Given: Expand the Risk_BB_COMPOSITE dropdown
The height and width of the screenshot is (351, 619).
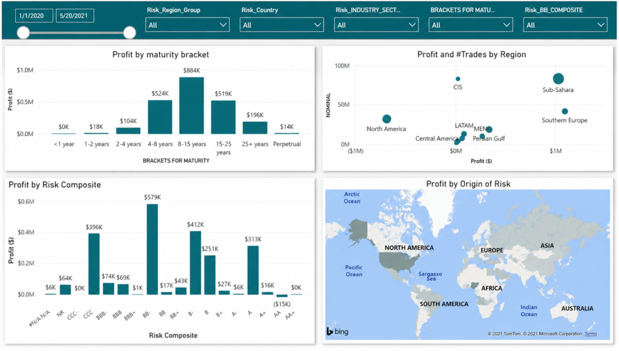Looking at the screenshot, I should tap(565, 25).
